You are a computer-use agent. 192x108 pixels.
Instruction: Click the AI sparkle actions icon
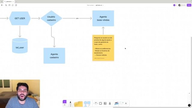coord(6,5)
